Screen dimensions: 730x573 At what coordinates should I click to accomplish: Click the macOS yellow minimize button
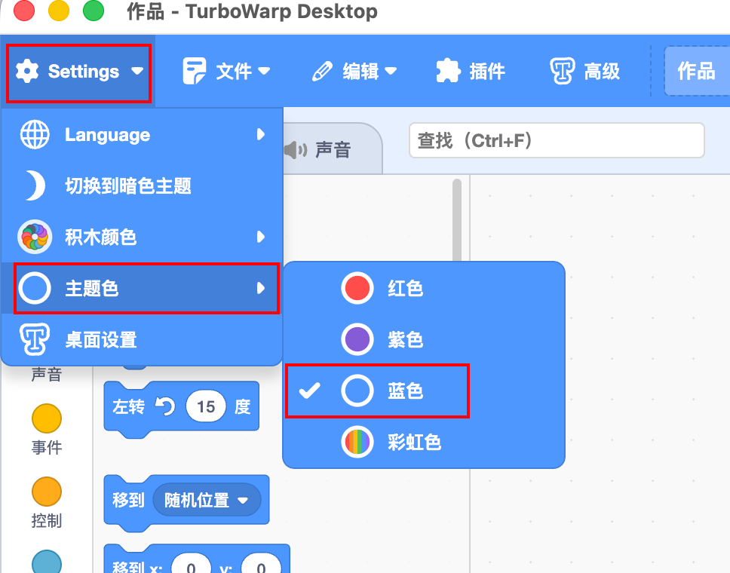point(59,11)
